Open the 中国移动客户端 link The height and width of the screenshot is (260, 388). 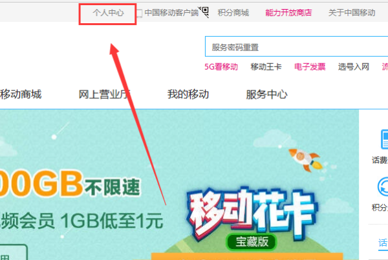171,13
